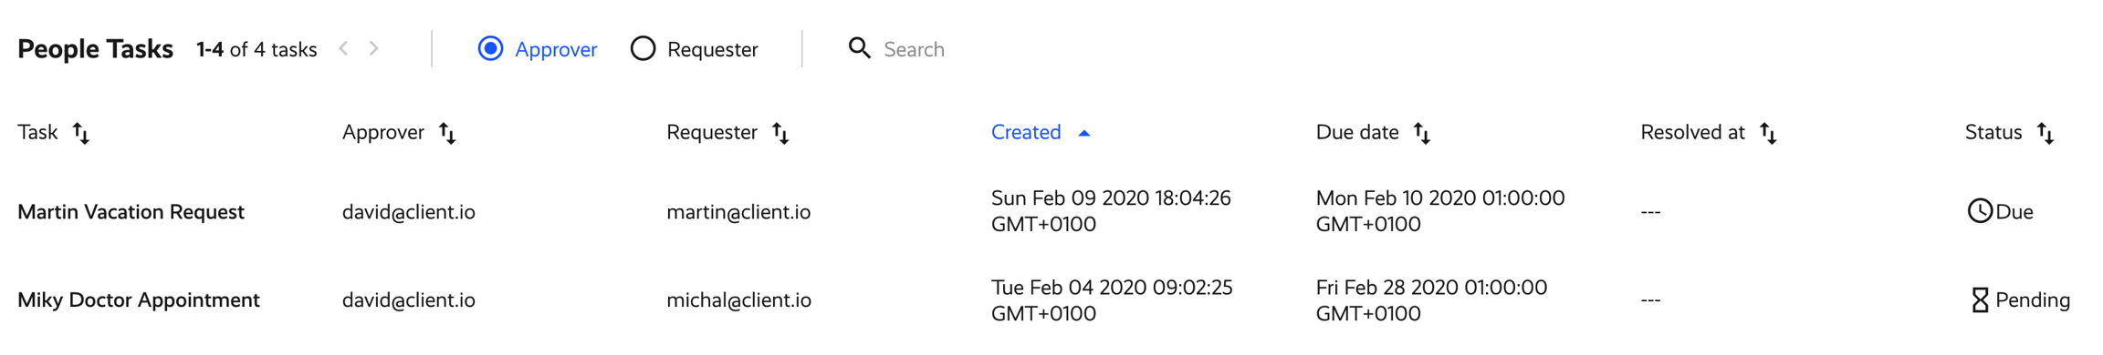
Task: Go to next page of tasks
Action: [x=374, y=48]
